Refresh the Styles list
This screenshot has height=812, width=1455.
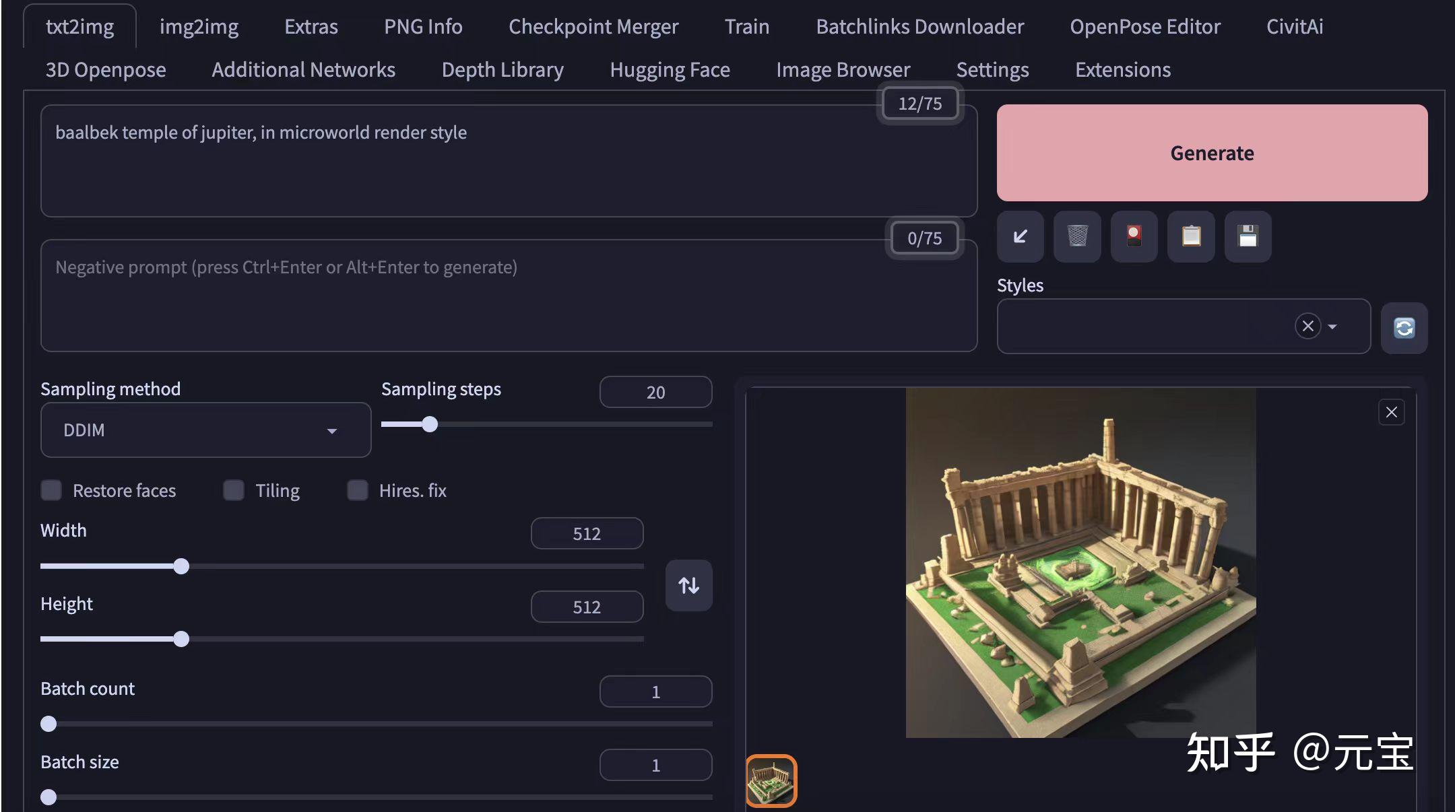pyautogui.click(x=1404, y=328)
